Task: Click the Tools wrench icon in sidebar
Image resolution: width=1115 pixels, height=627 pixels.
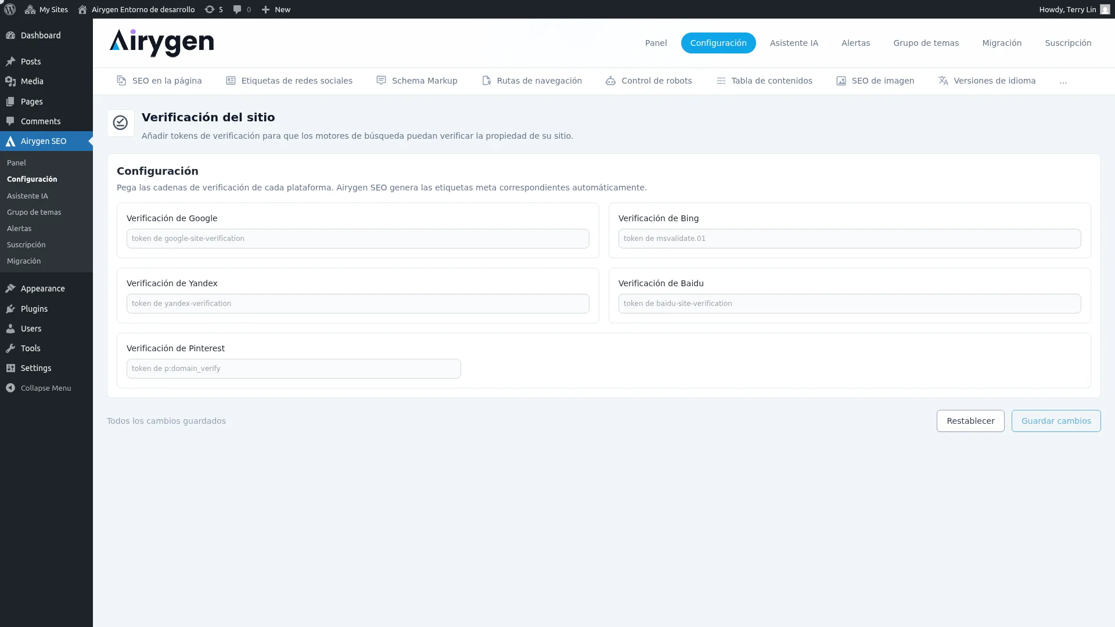Action: (x=10, y=348)
